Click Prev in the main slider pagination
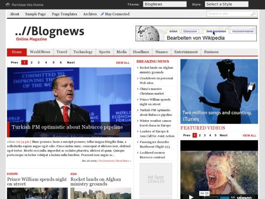This screenshot has height=199, width=265. [x=14, y=63]
